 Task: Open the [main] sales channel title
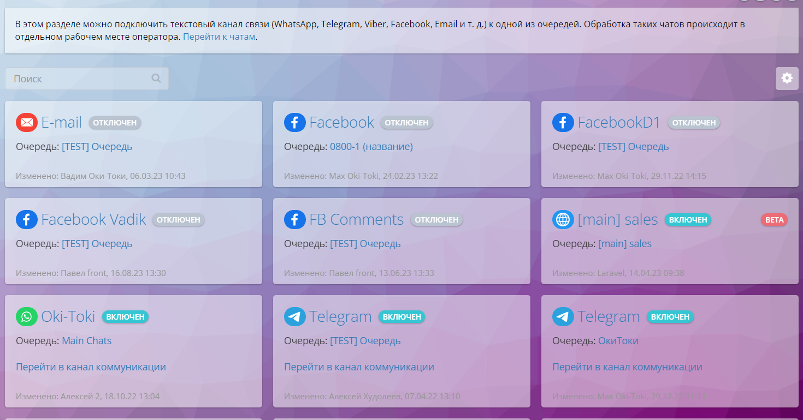coord(618,220)
